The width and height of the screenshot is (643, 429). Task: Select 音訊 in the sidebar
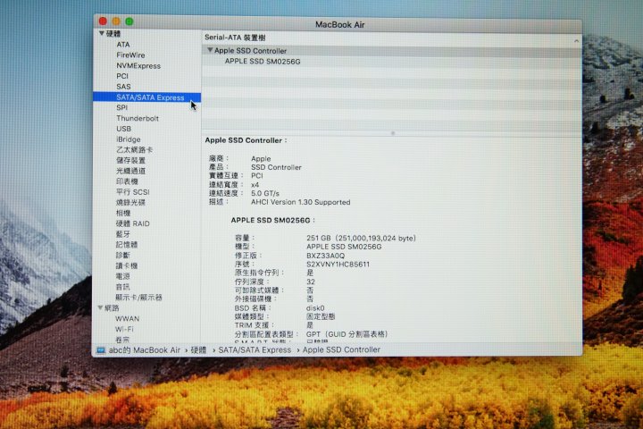click(x=123, y=287)
